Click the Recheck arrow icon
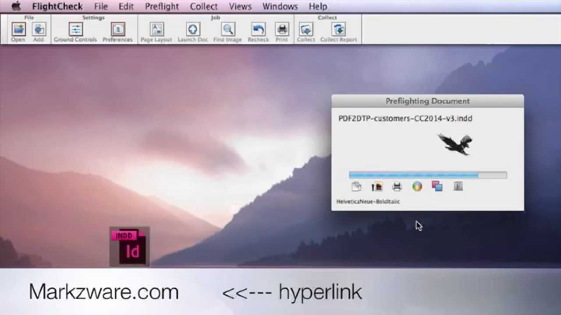This screenshot has width=561, height=315. point(258,29)
